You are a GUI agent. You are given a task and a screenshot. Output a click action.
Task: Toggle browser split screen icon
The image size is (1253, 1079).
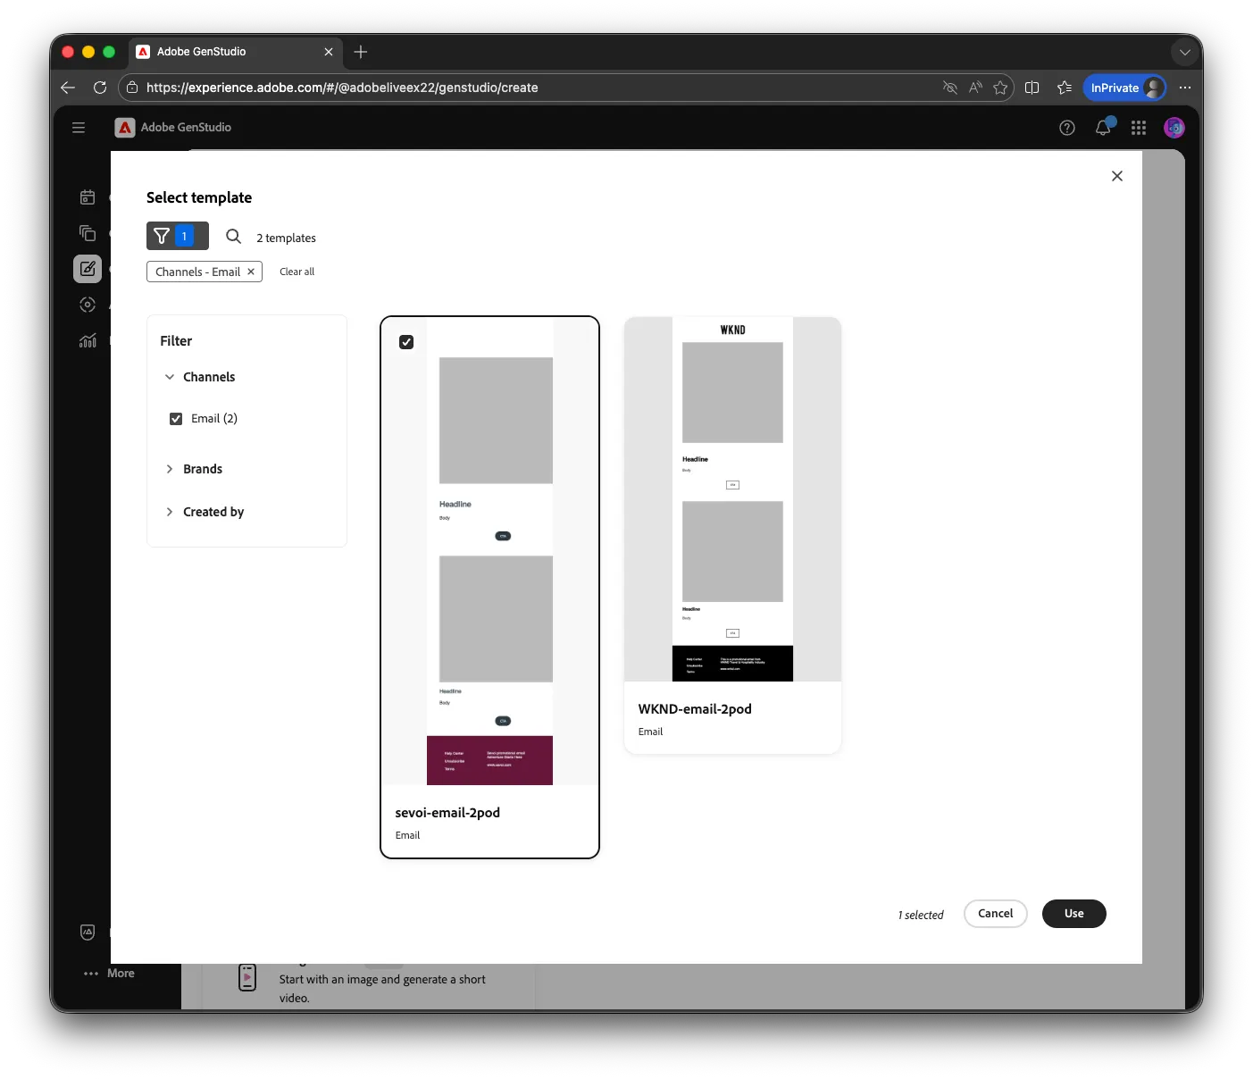1032,88
